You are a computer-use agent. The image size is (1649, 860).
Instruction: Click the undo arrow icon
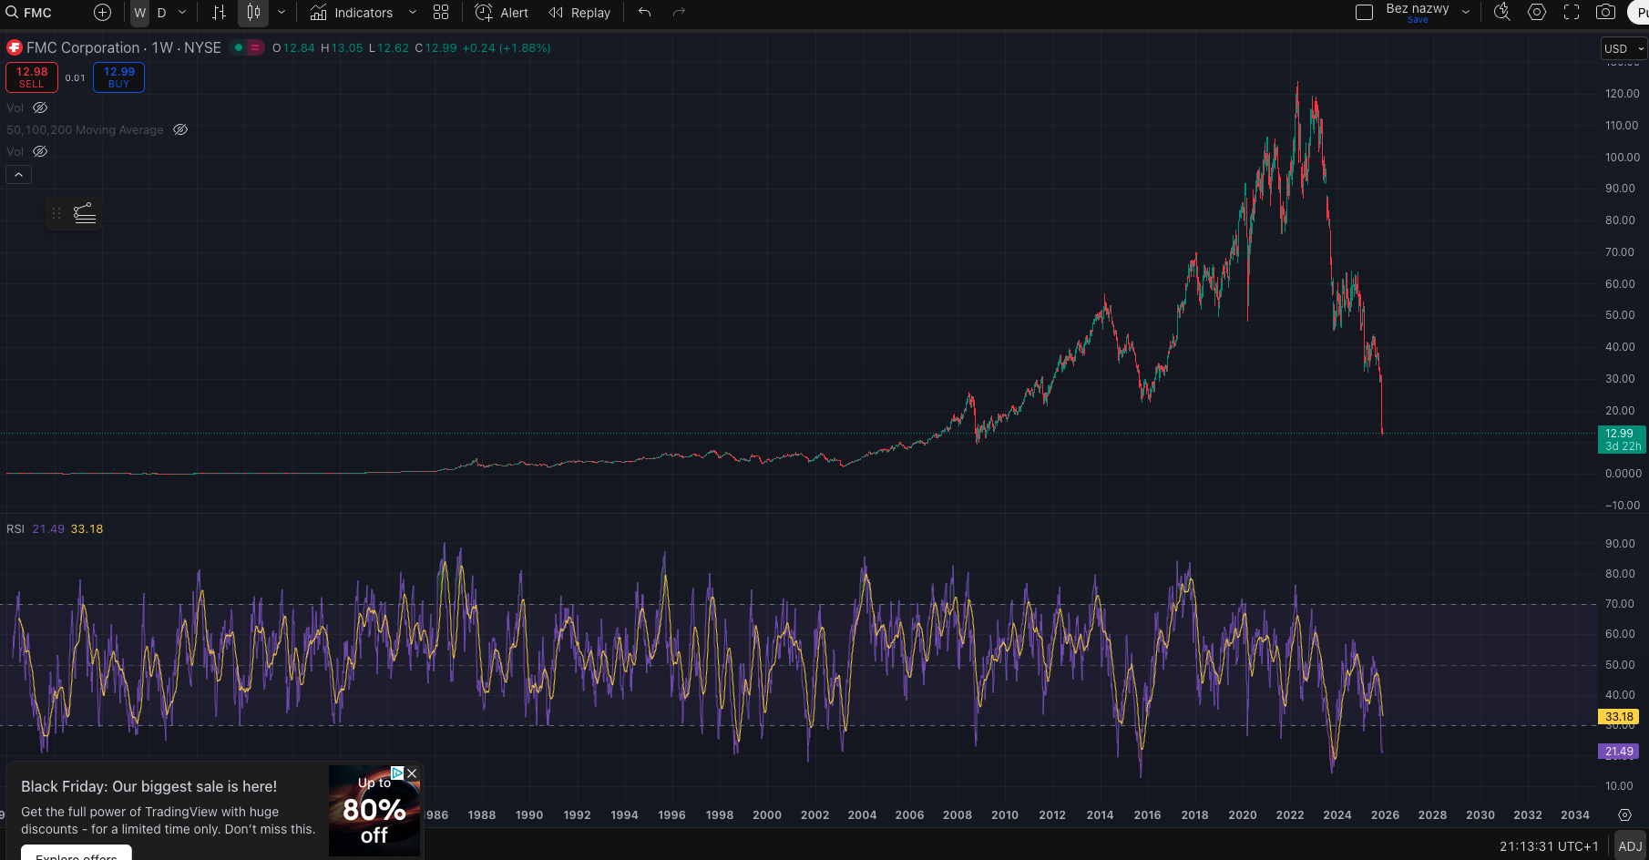point(645,13)
